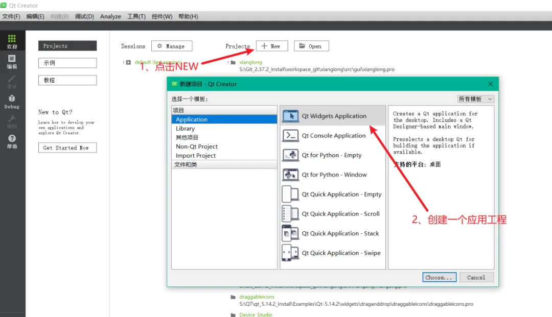The width and height of the screenshot is (552, 317).
Task: Select the 示例 (Examples) tab
Action: click(67, 63)
